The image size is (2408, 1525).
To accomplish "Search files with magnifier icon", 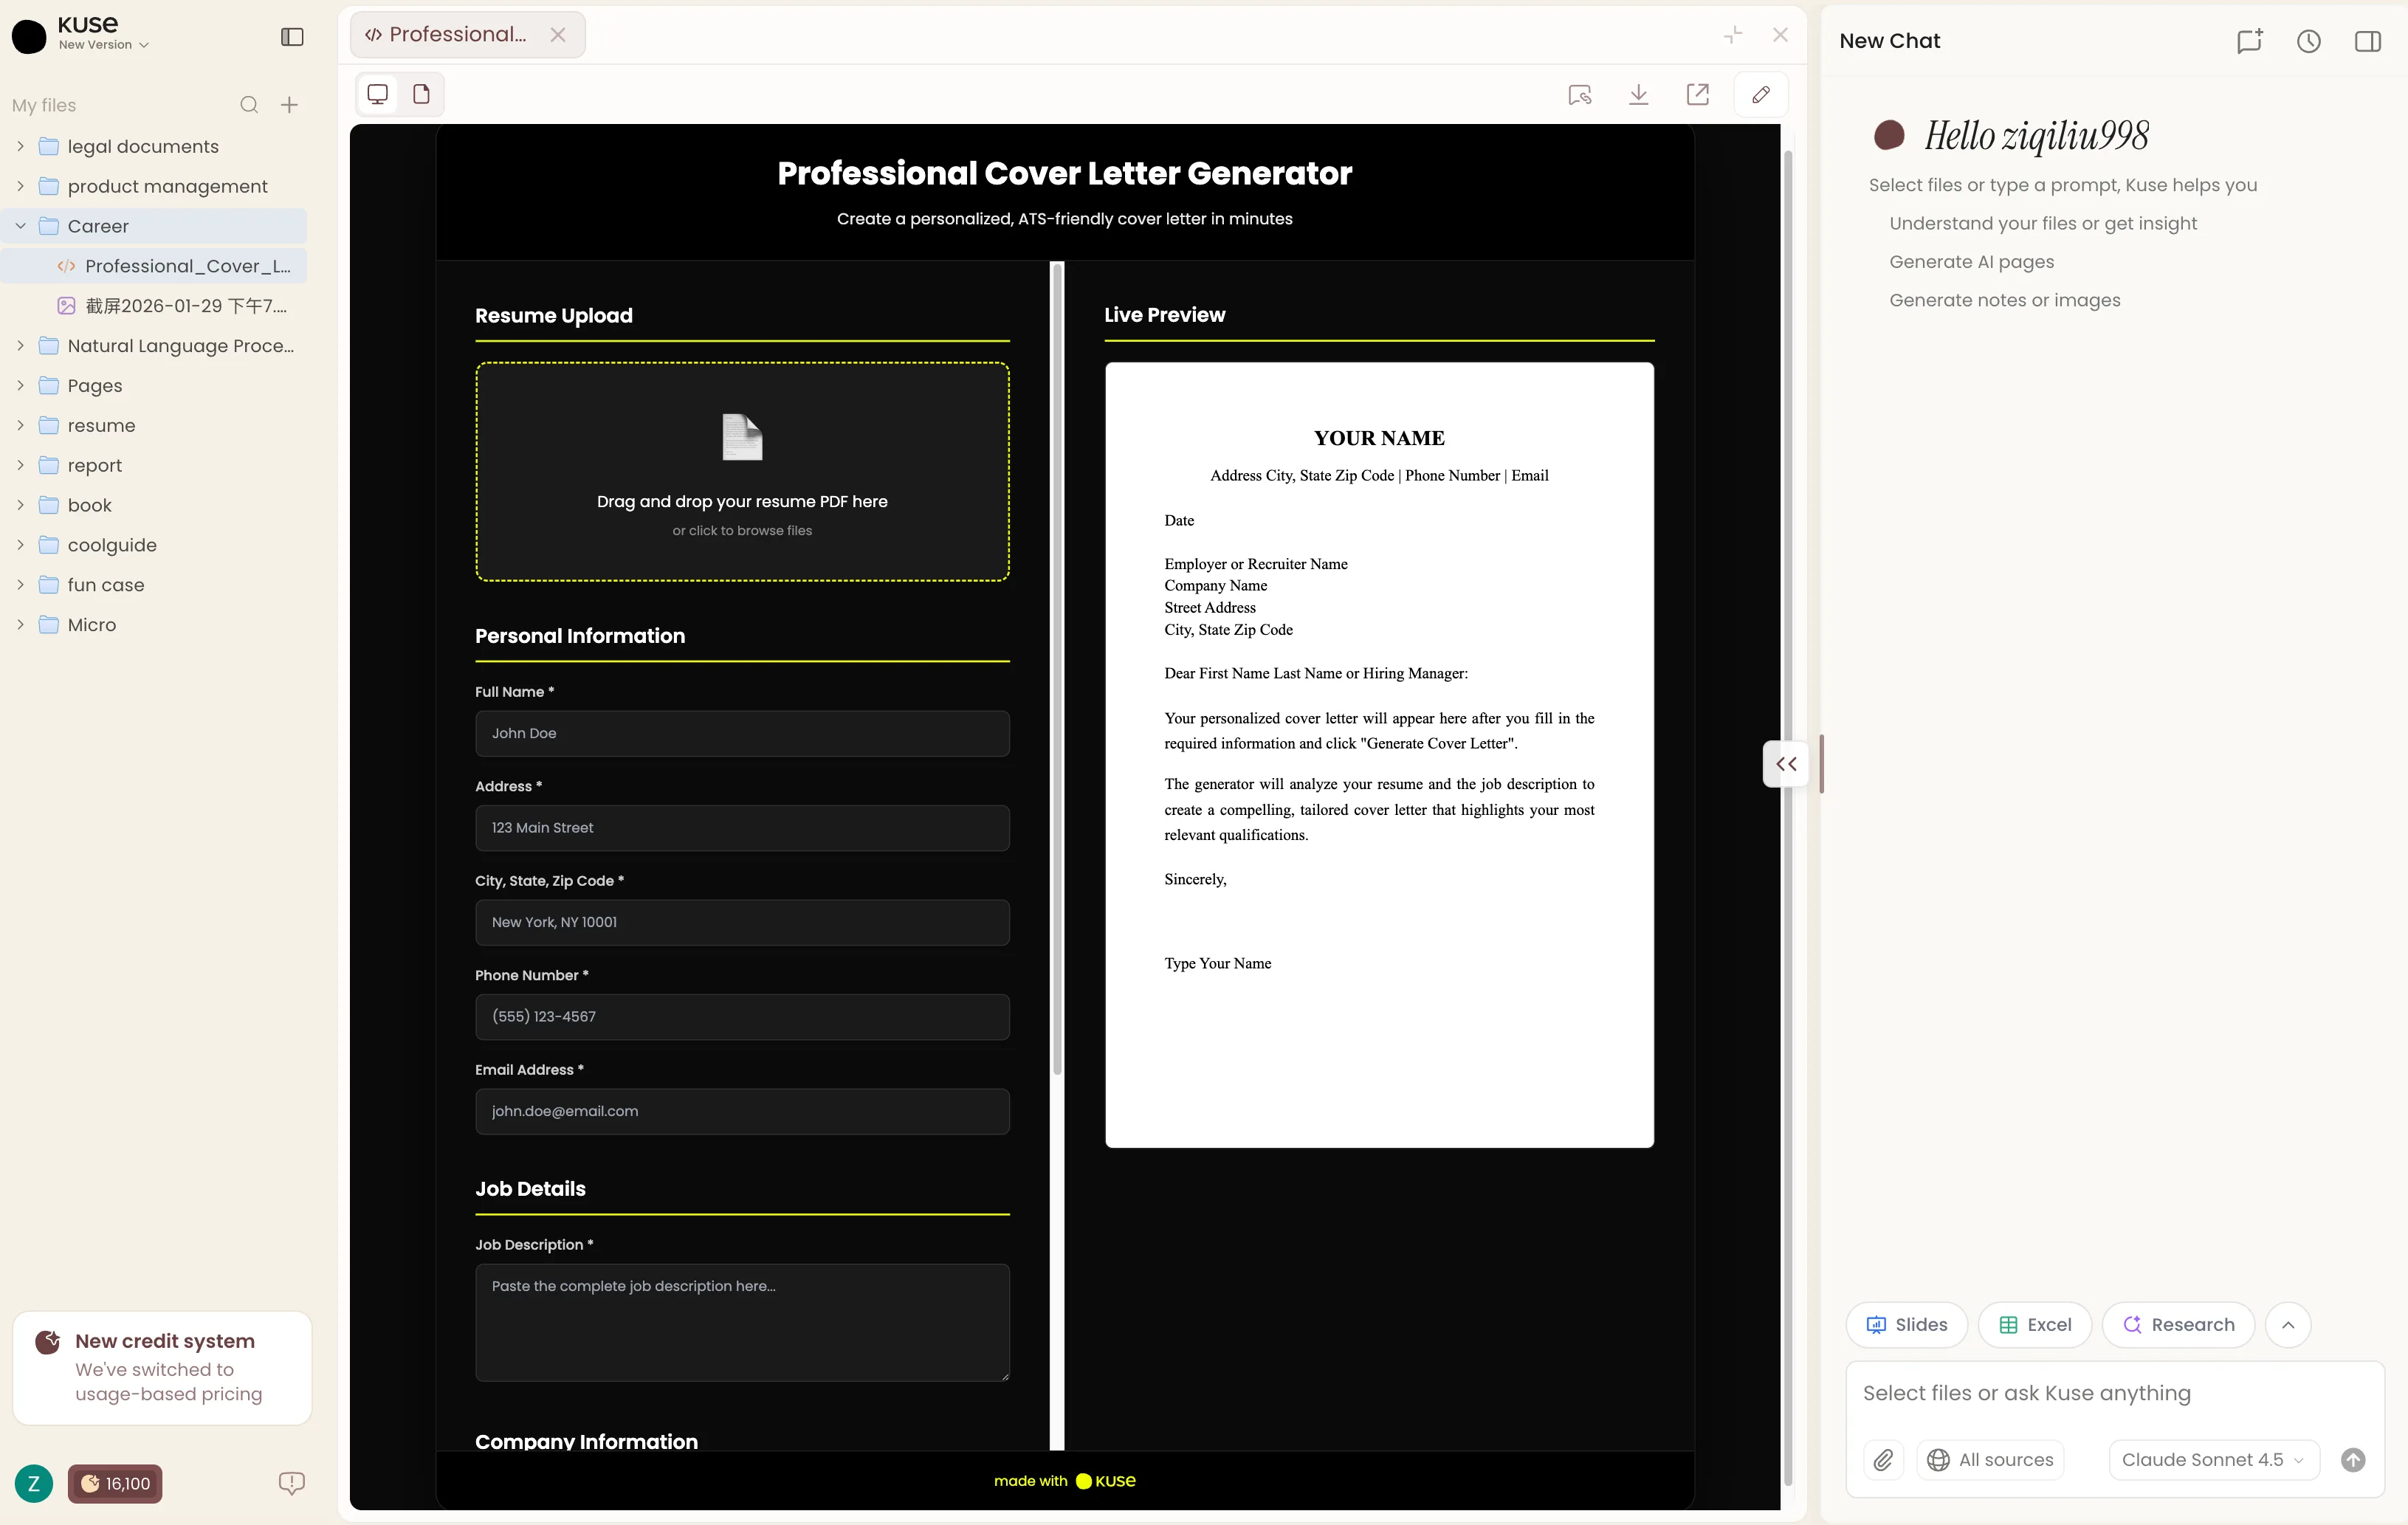I will [x=249, y=105].
